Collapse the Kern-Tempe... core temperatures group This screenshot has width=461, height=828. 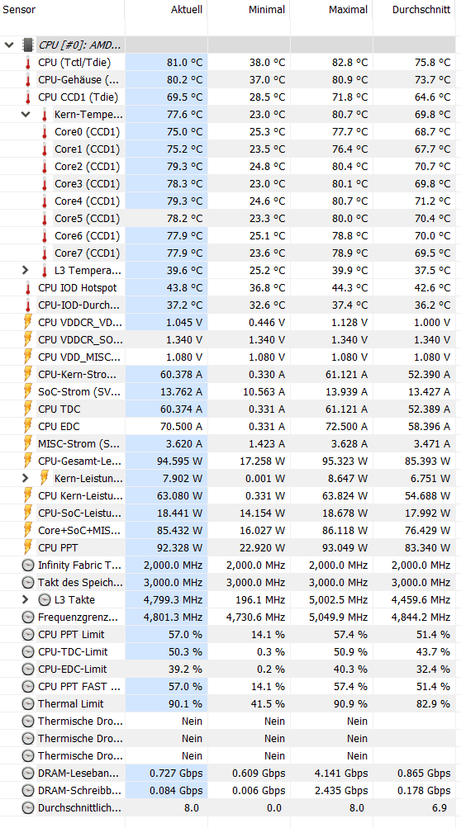[x=26, y=114]
